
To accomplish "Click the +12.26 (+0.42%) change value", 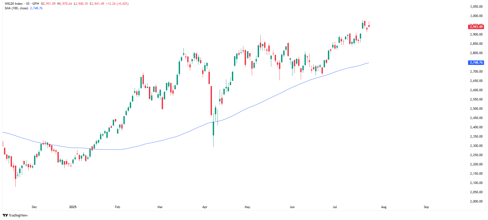I will pos(117,4).
